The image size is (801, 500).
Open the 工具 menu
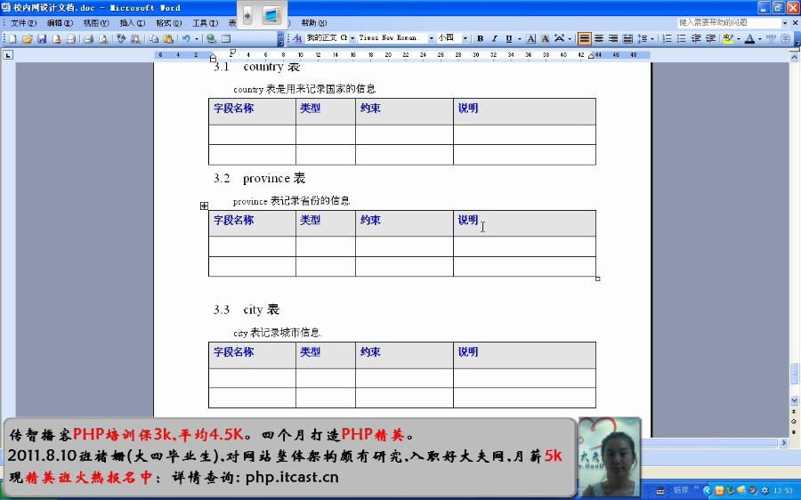[x=205, y=23]
